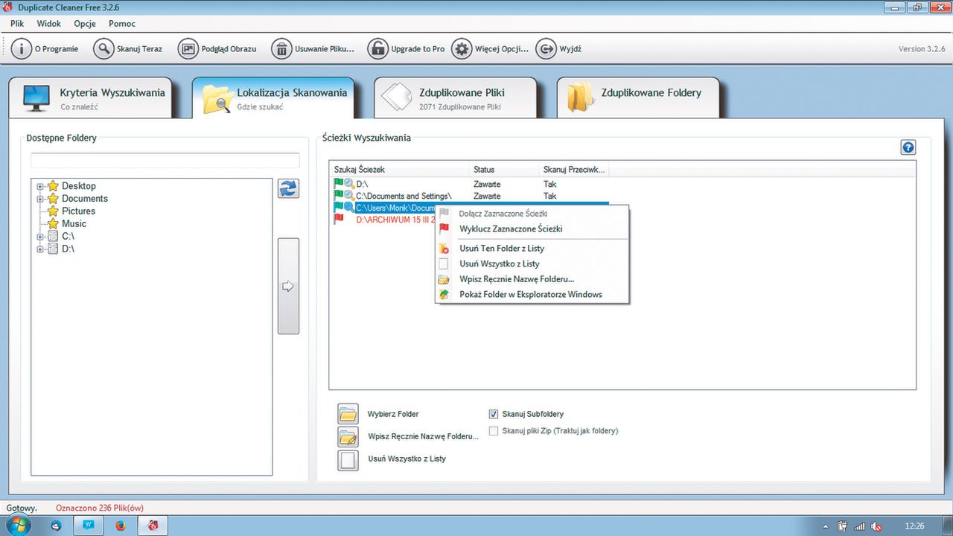This screenshot has width=953, height=536.
Task: Open the Pomoc menu
Action: click(x=122, y=24)
